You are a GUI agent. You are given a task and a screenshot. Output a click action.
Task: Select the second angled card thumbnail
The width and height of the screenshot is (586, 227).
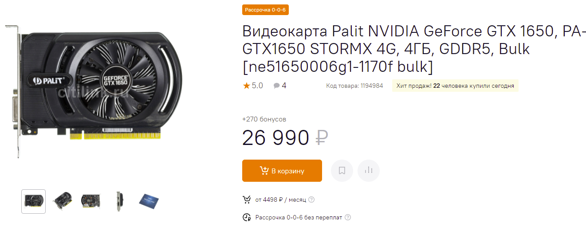coord(63,201)
